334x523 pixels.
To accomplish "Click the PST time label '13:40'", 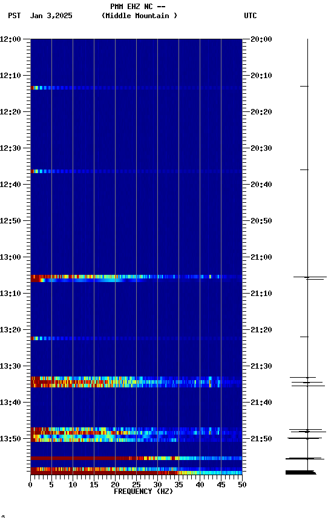I will (10, 403).
